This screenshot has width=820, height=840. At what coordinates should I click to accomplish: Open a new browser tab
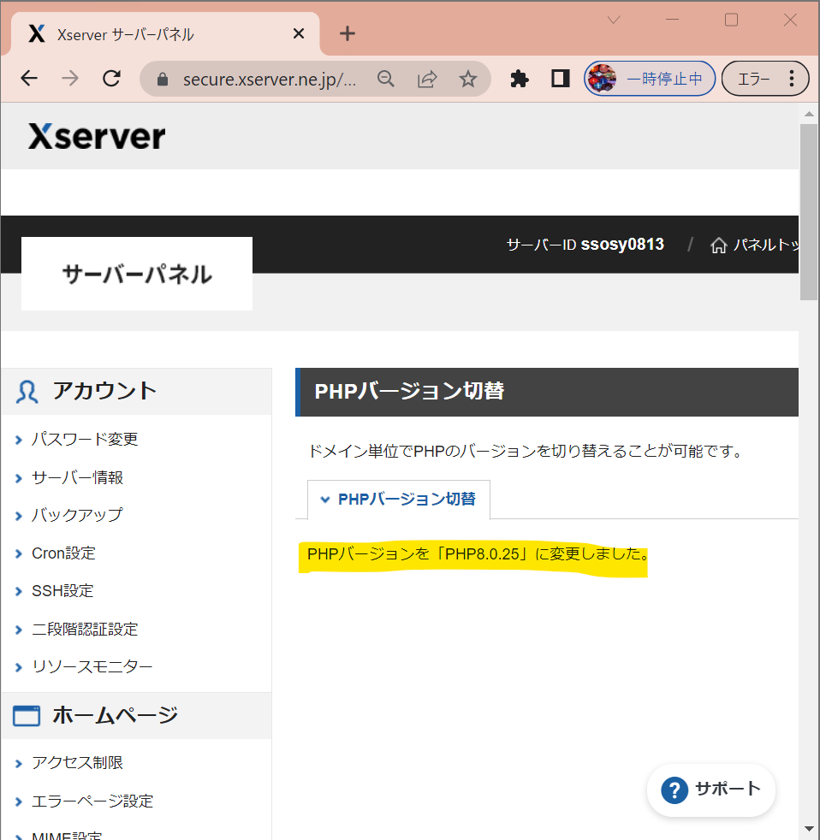pos(348,33)
